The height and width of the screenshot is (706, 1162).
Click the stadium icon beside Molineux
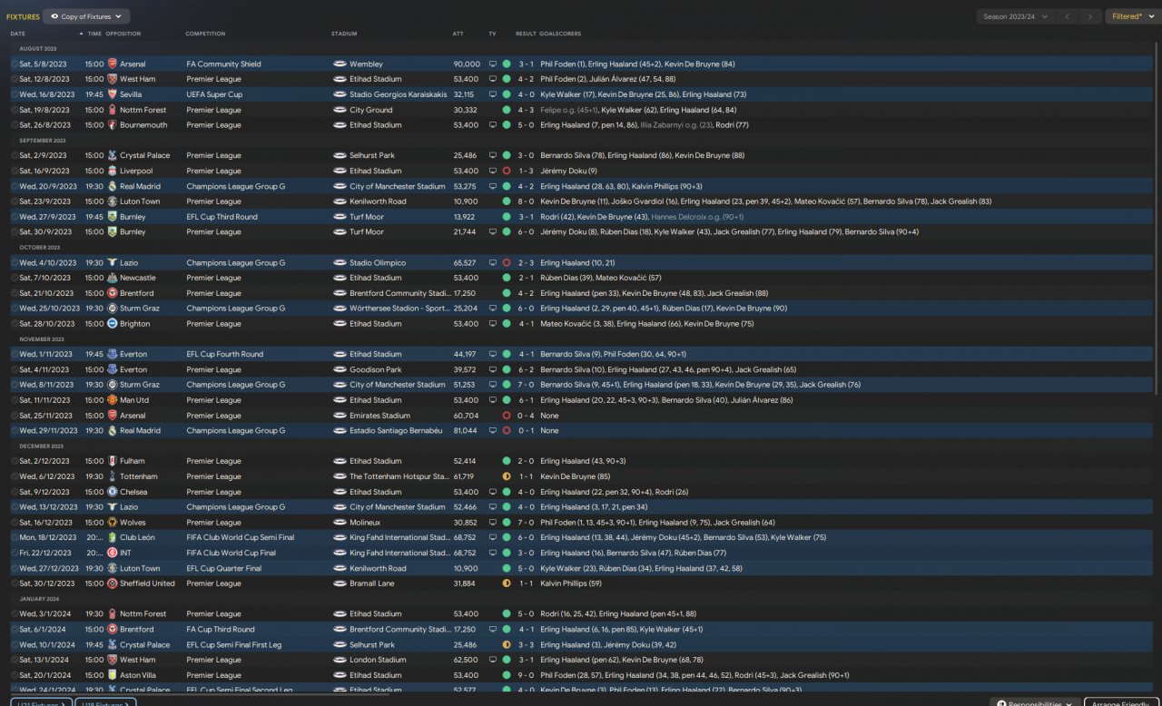click(x=340, y=523)
